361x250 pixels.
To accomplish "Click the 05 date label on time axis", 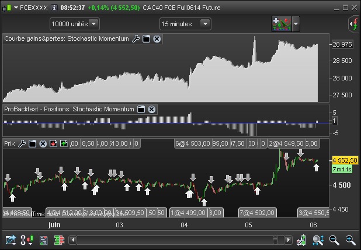I will pos(248,225).
